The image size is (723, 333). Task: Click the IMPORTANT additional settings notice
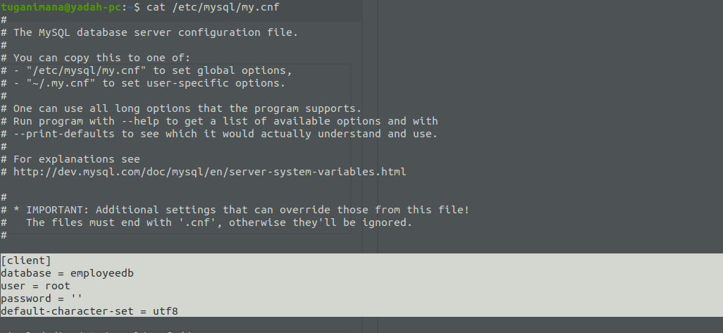241,210
